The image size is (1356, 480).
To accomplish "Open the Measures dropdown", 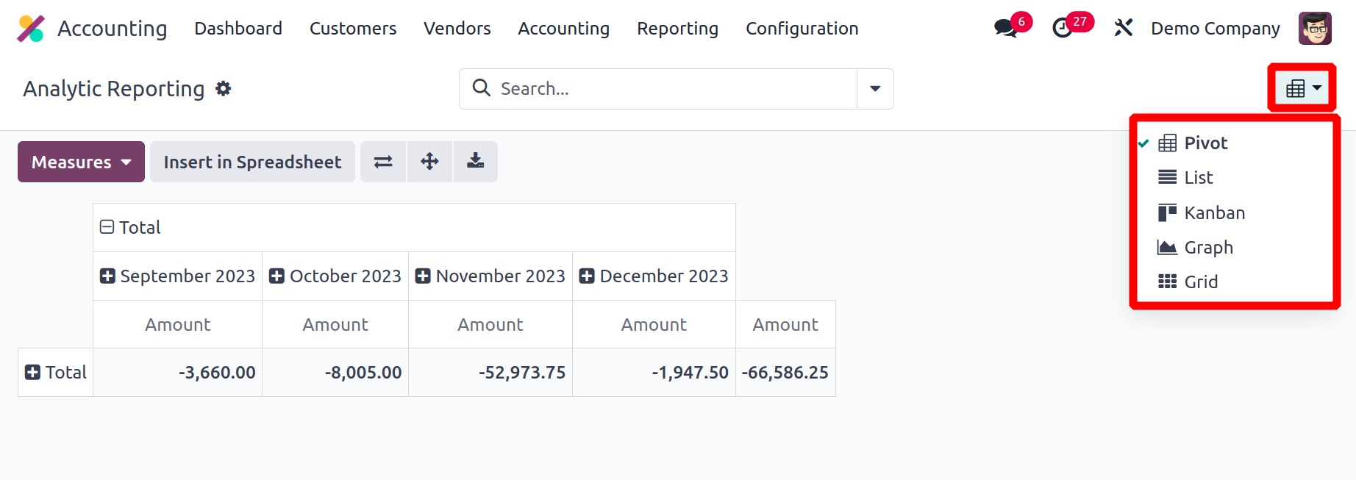I will (81, 162).
